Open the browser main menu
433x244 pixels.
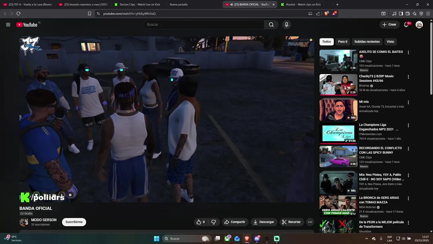(428, 14)
